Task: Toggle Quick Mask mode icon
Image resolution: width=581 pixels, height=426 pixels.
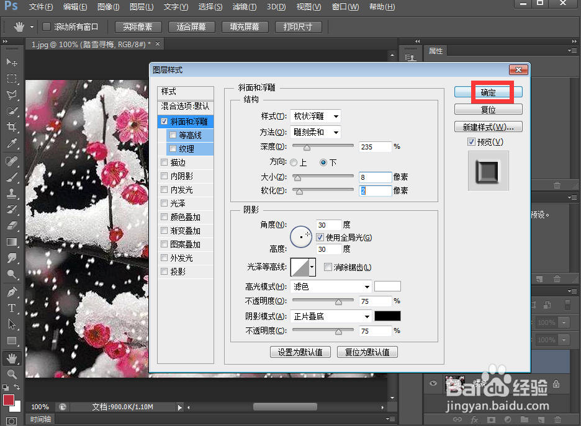Action: 12,421
